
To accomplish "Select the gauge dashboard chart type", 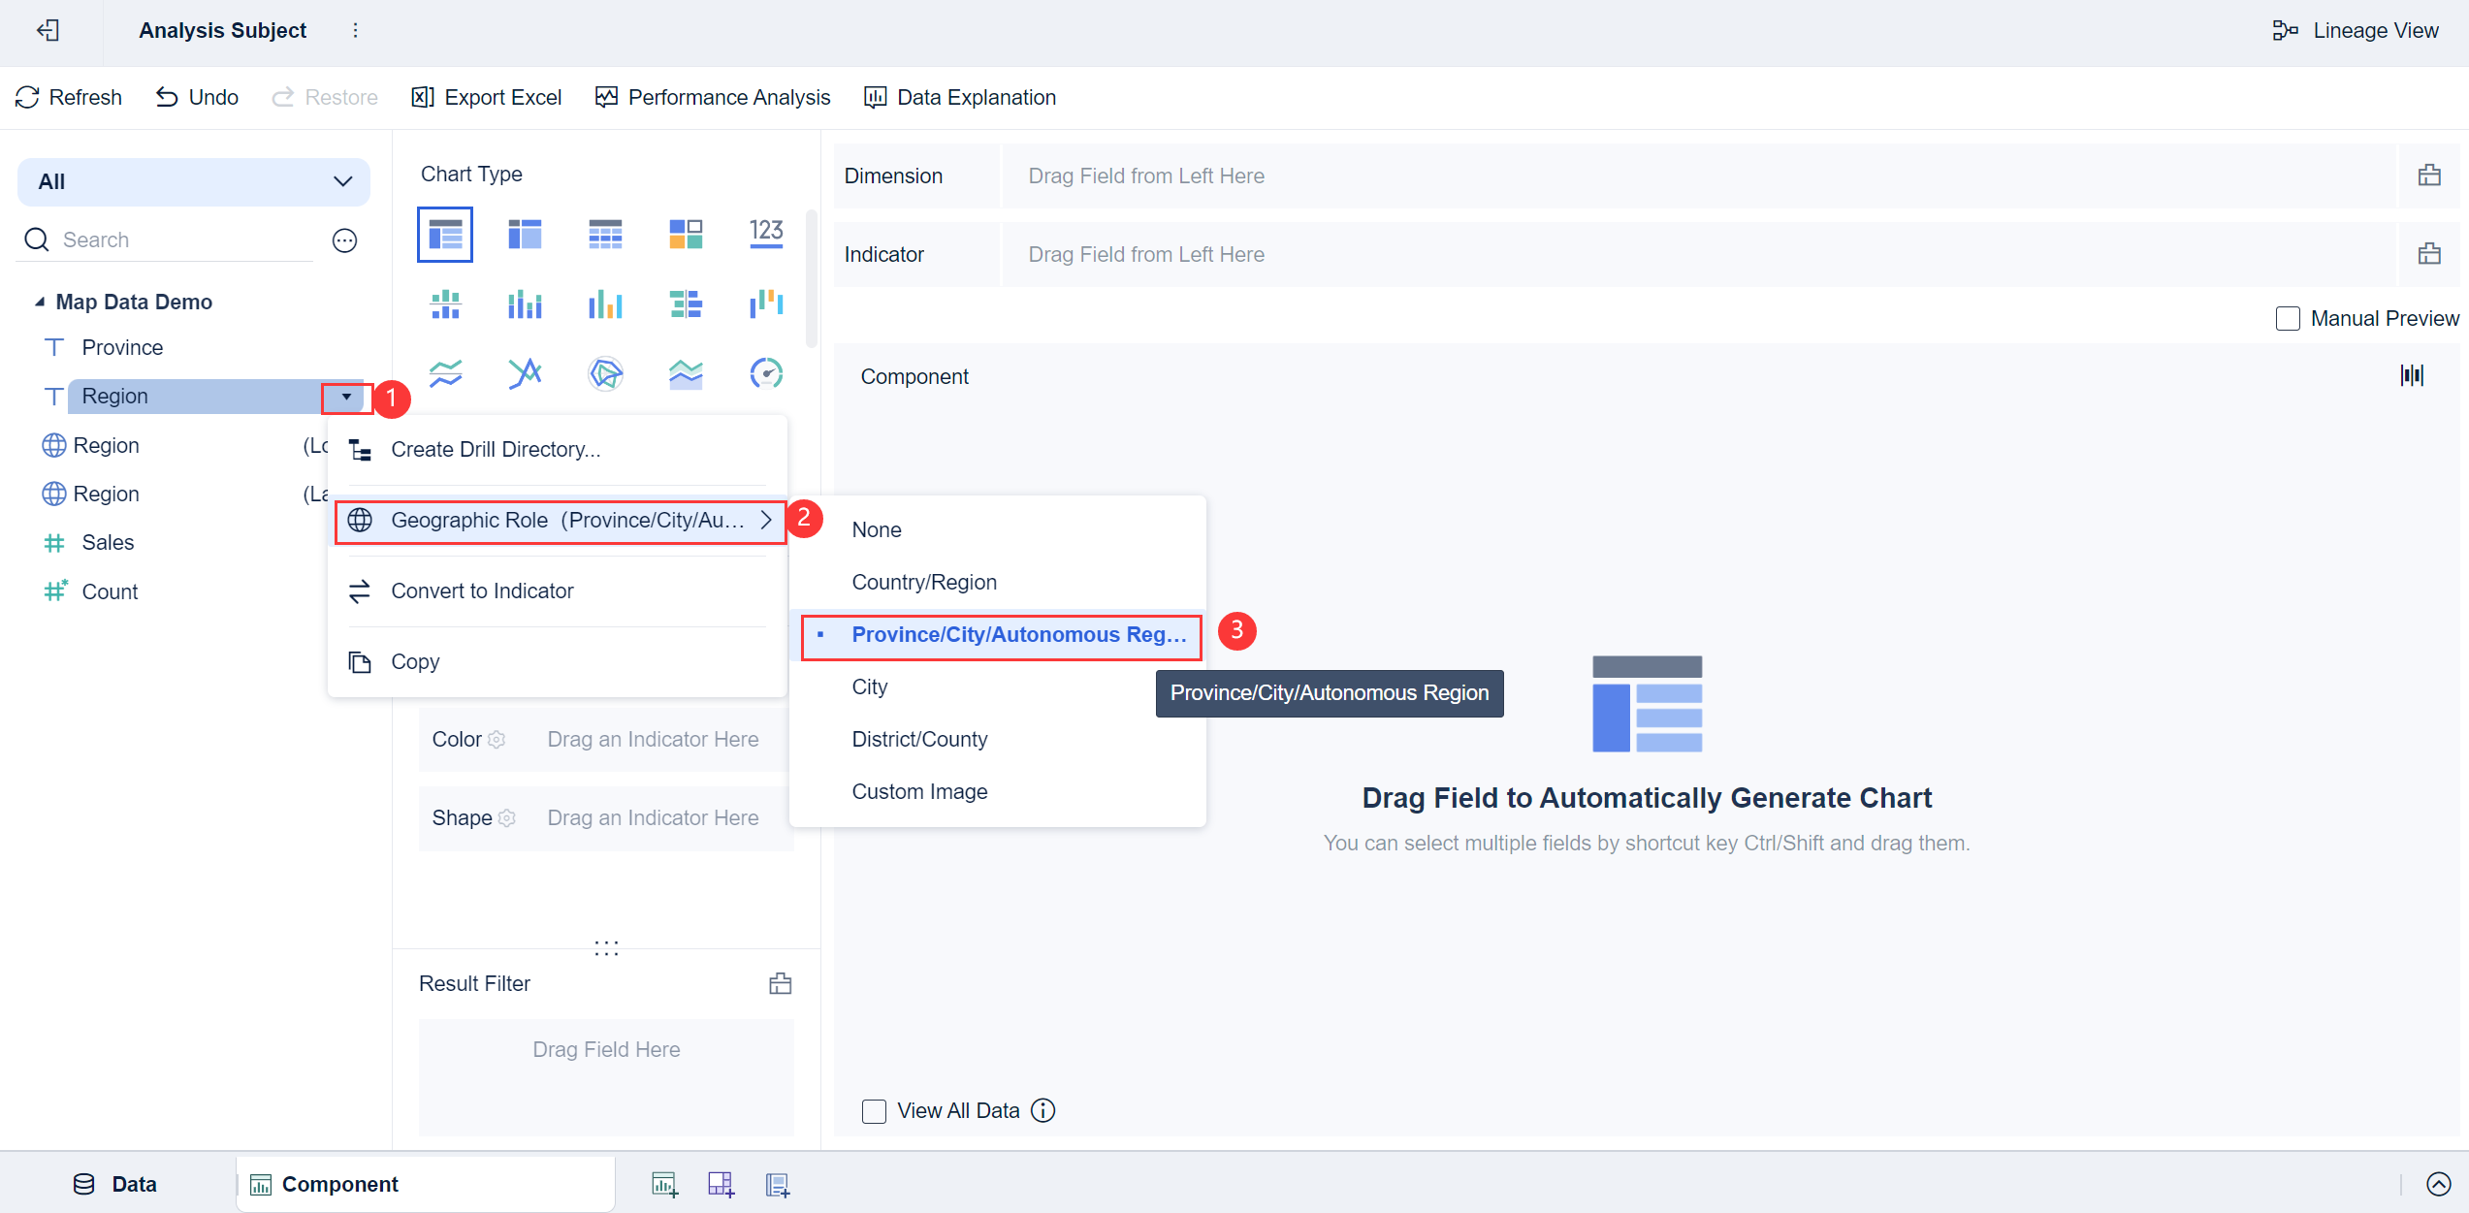I will (766, 373).
